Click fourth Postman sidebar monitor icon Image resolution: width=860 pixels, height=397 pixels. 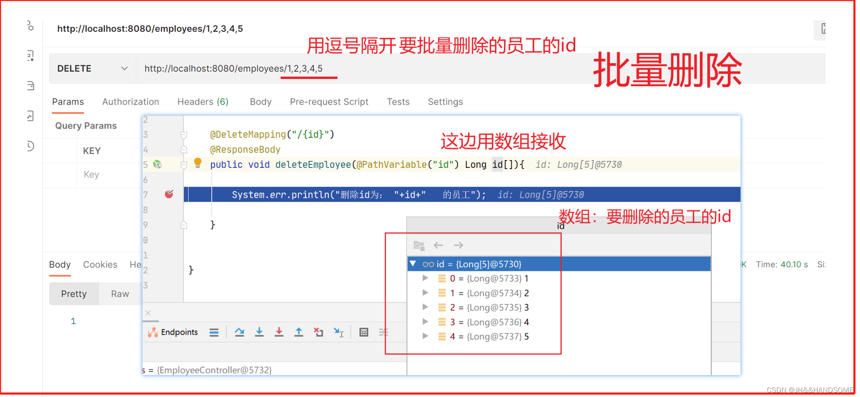pos(30,116)
